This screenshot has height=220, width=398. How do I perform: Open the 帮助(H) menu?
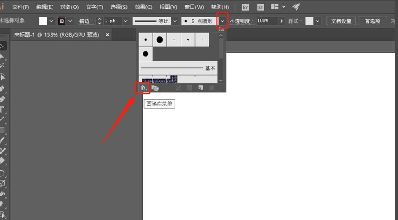220,7
